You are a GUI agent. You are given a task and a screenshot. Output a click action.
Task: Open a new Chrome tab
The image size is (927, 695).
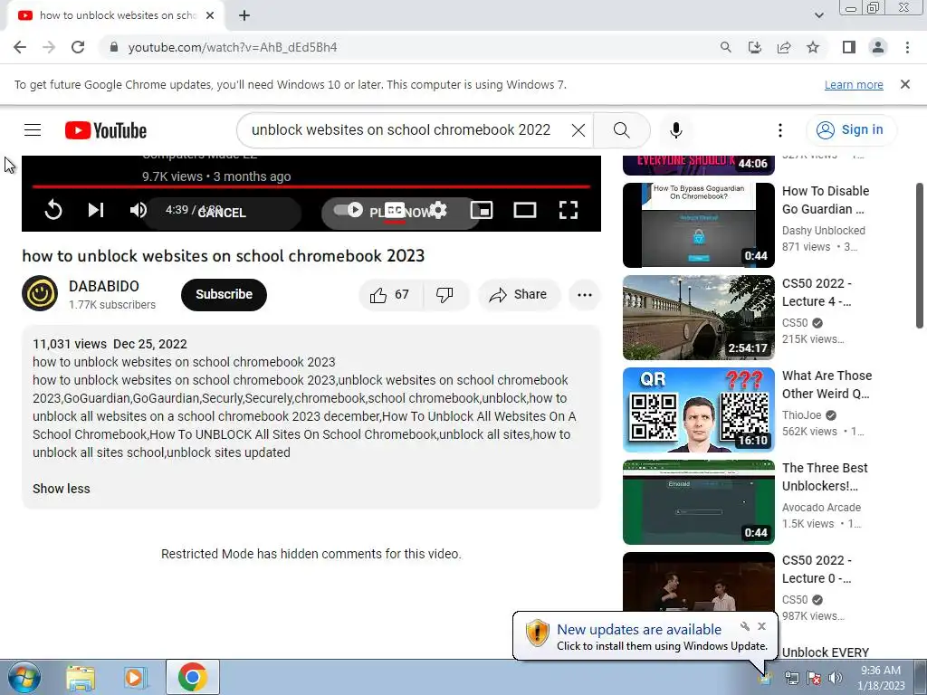coord(244,15)
